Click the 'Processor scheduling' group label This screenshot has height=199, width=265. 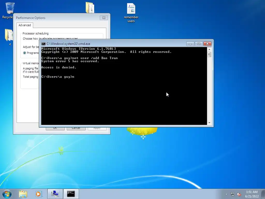tap(35, 33)
